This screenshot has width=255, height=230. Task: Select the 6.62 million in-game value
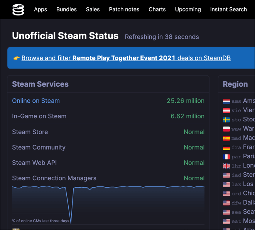[x=187, y=116]
